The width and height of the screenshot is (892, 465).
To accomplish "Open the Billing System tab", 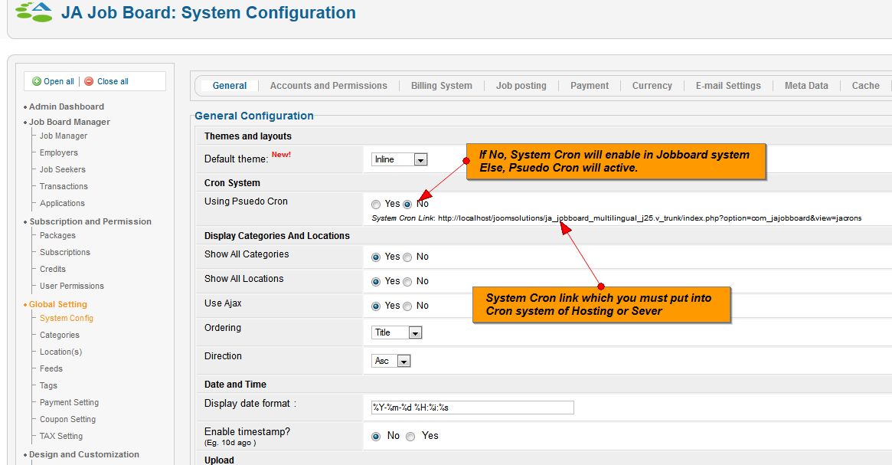I will coord(441,85).
